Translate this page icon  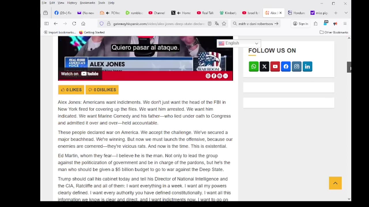[217, 24]
